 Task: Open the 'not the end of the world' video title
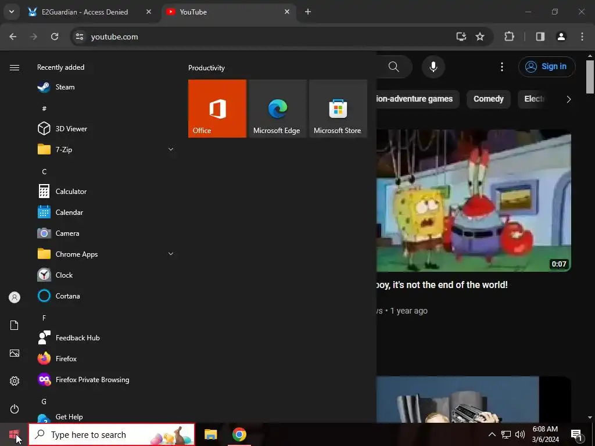click(x=442, y=285)
